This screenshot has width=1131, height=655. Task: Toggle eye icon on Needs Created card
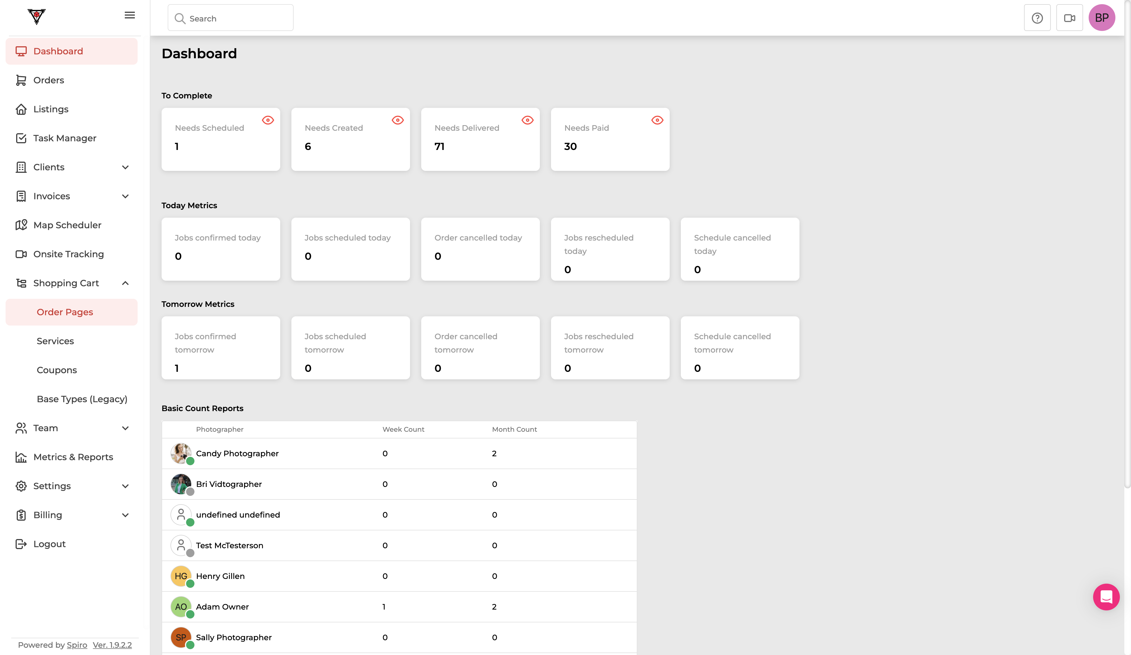click(x=398, y=120)
